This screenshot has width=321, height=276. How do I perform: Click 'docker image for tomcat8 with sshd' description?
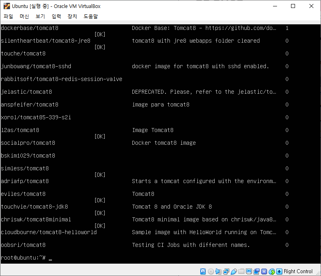pos(200,66)
